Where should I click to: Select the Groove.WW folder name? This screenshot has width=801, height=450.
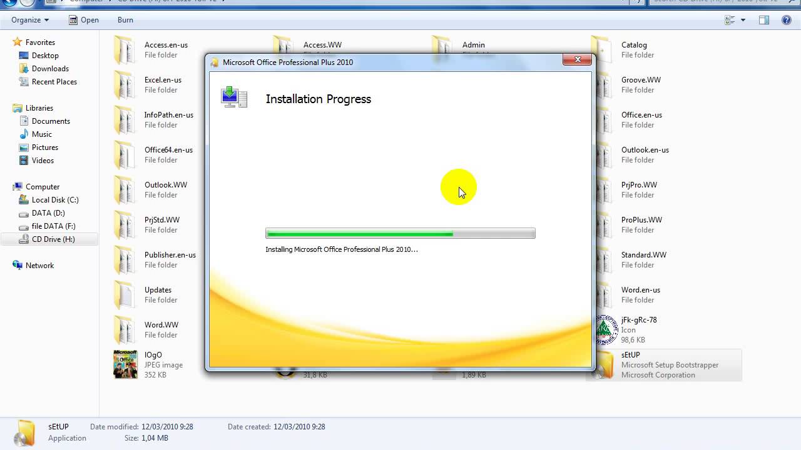641,80
